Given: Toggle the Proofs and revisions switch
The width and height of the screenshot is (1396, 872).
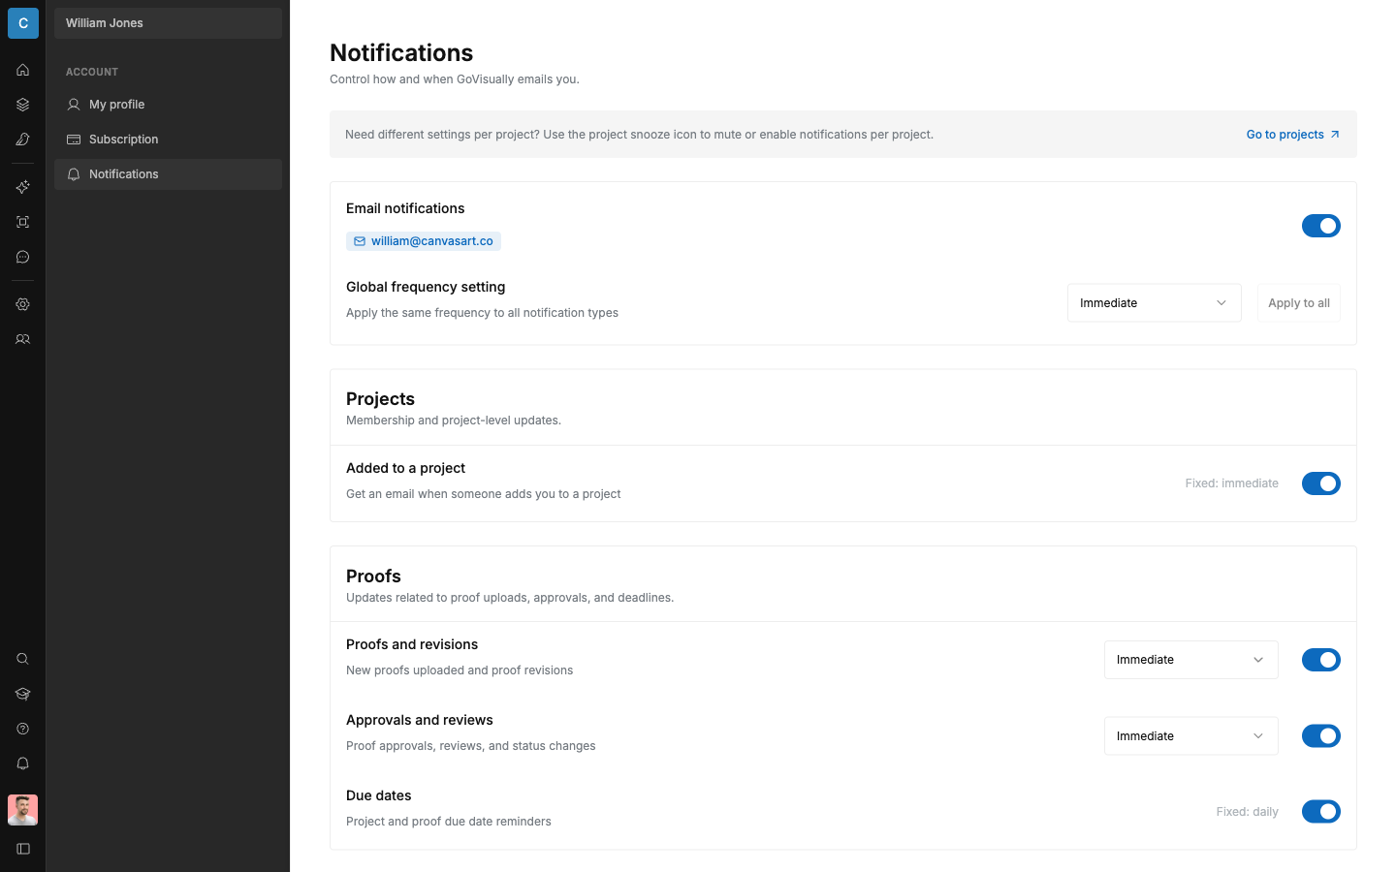Looking at the screenshot, I should (1321, 660).
